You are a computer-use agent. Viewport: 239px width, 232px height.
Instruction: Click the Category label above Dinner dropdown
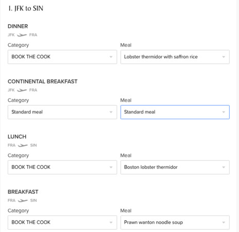[x=19, y=45]
